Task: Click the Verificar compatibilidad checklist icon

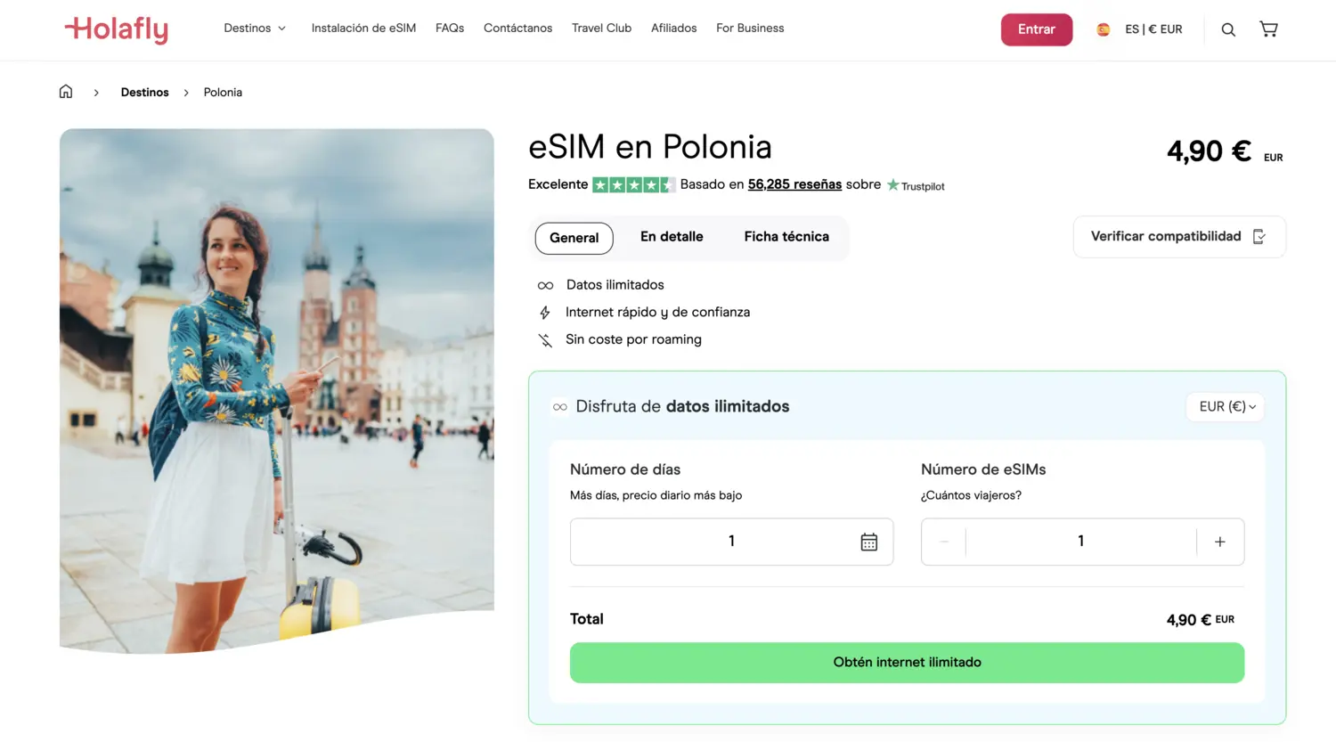Action: tap(1259, 236)
